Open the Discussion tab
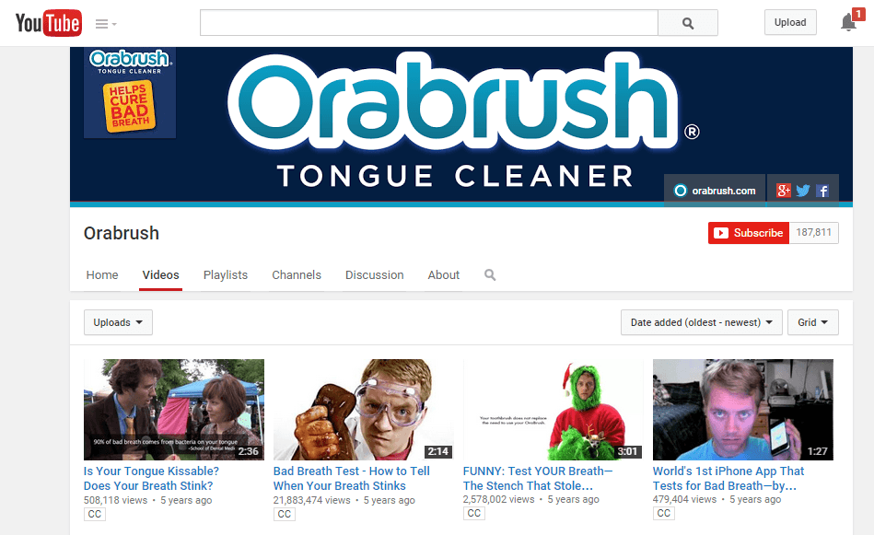Image resolution: width=874 pixels, height=535 pixels. pyautogui.click(x=375, y=275)
